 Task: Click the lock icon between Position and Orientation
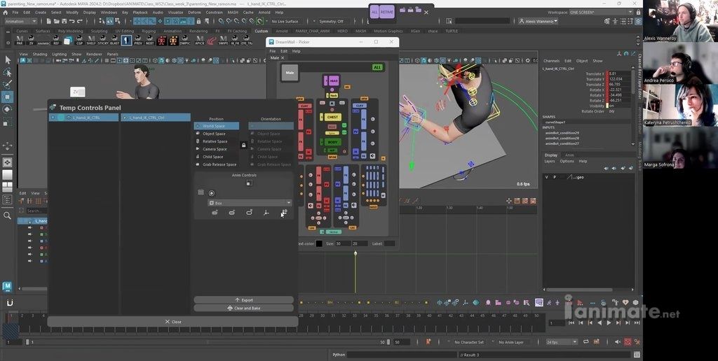tap(243, 146)
